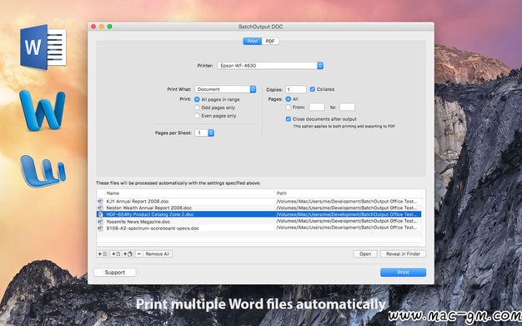The image size is (522, 326).
Task: Click the Open button
Action: click(x=365, y=253)
